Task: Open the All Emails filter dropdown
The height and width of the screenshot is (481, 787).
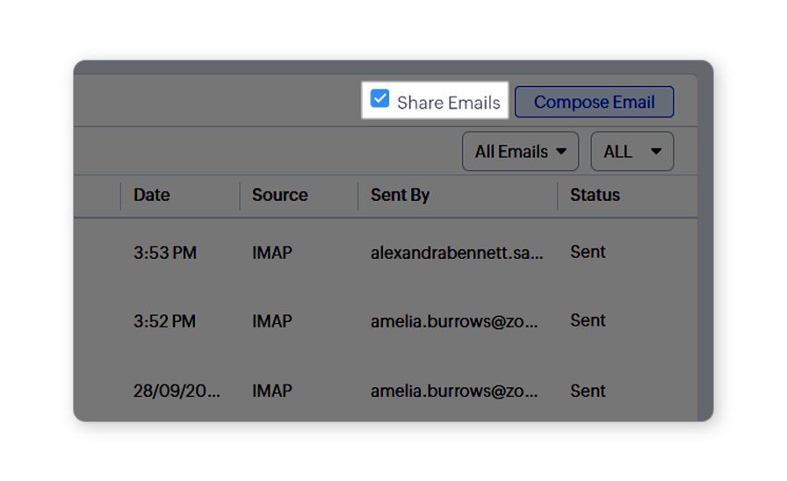Action: [x=520, y=152]
